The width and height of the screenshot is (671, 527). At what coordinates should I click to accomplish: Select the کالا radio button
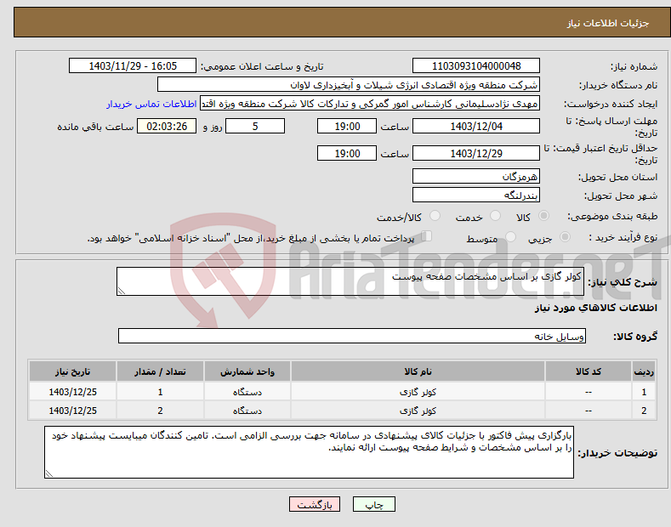[x=543, y=216]
